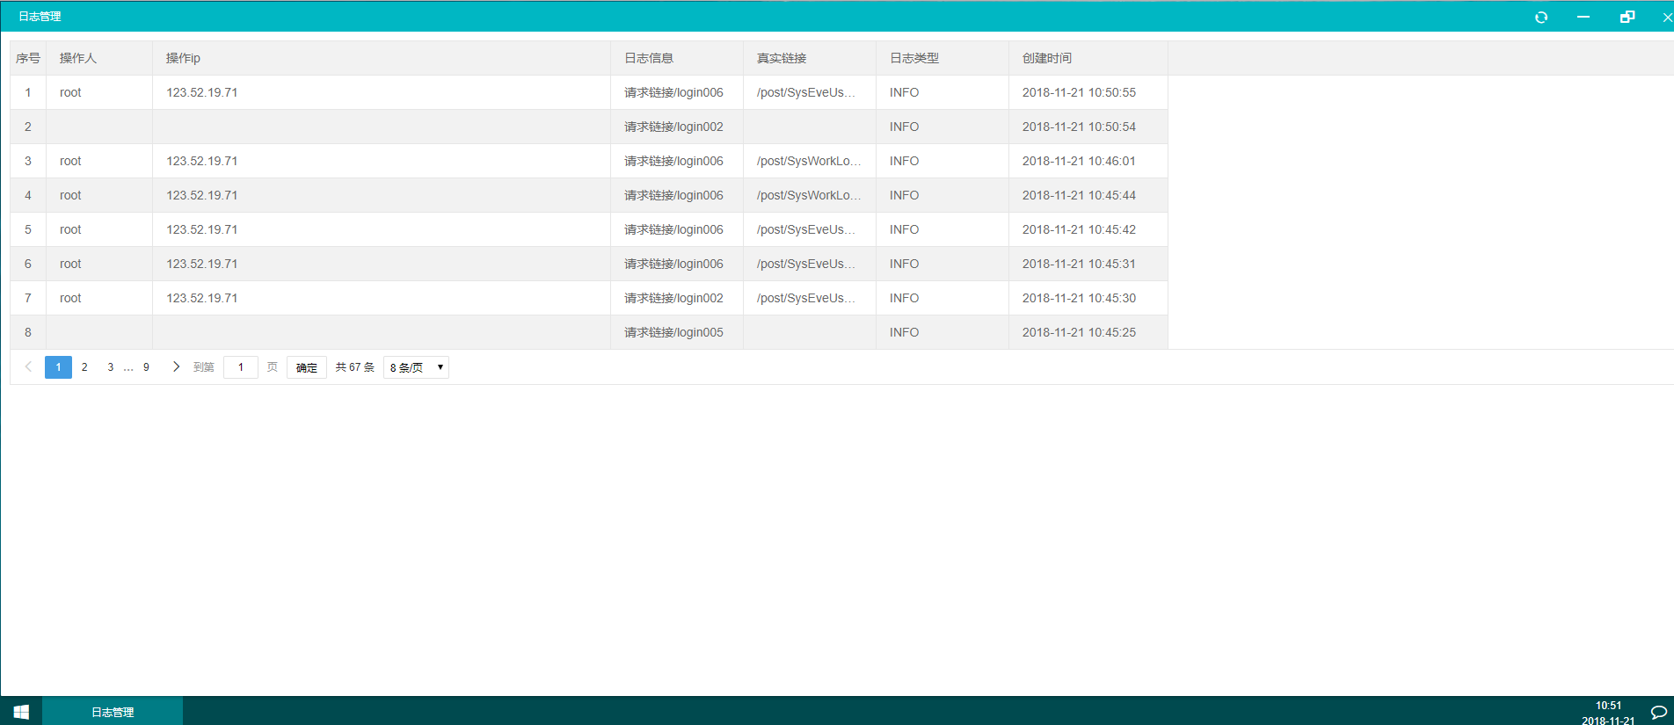Click root operator in row 6

tap(70, 264)
